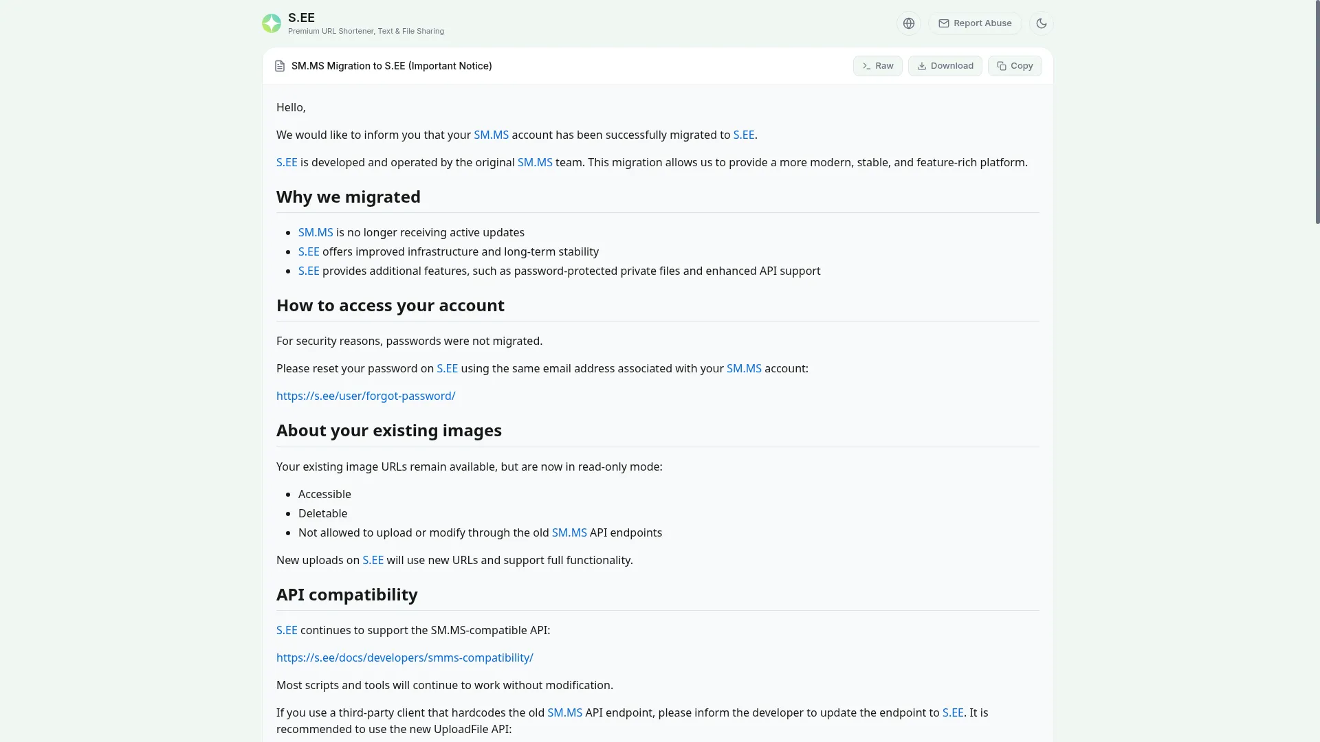Open the S.EE link after "reset your password on"

[448, 369]
